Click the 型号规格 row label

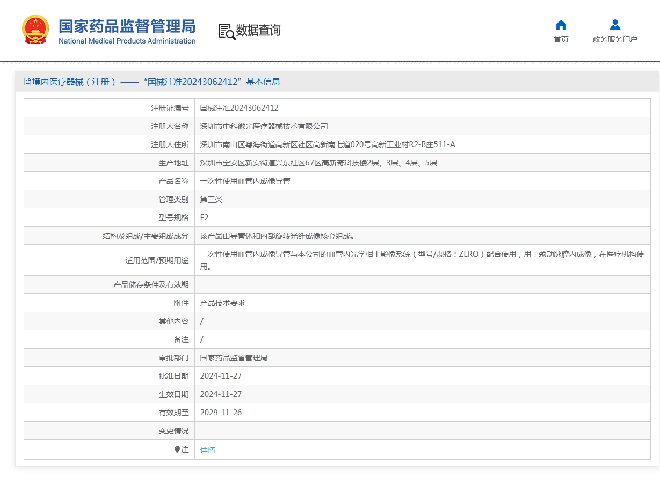pyautogui.click(x=174, y=218)
